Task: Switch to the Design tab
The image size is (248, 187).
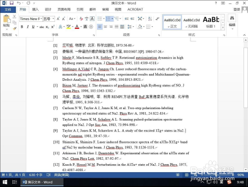Action: (x=48, y=9)
